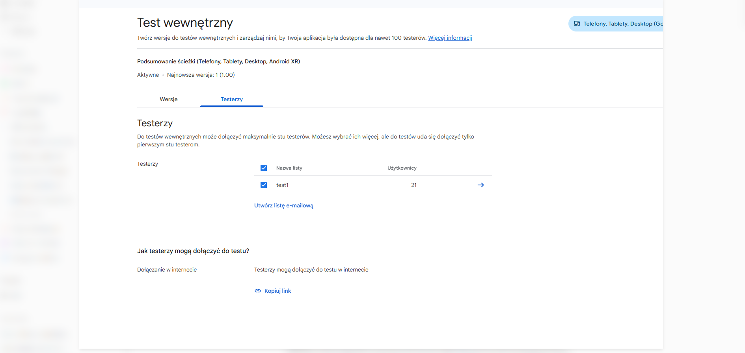This screenshot has width=745, height=353.
Task: Click the Nazwa listy column header
Action: point(289,168)
